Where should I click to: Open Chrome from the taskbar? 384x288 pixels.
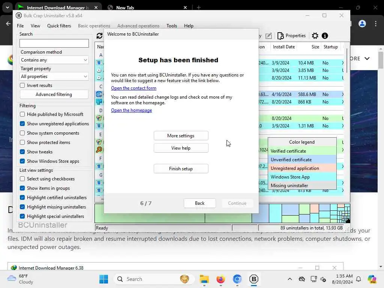coord(237,279)
